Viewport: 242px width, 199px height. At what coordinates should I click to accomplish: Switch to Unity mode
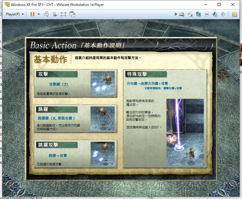point(72,14)
